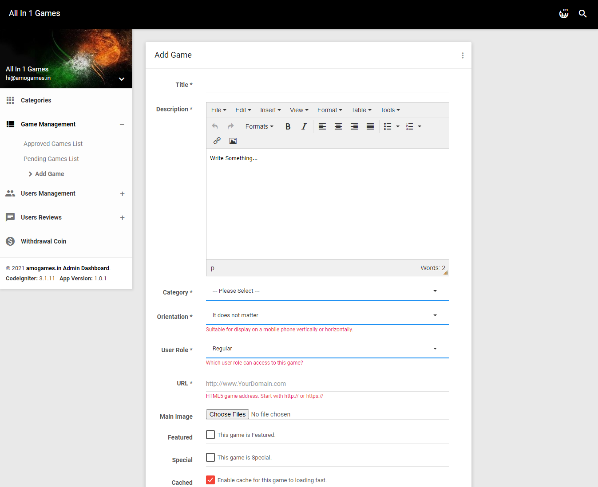This screenshot has width=598, height=487.
Task: Go to Add Game page
Action: click(x=49, y=174)
